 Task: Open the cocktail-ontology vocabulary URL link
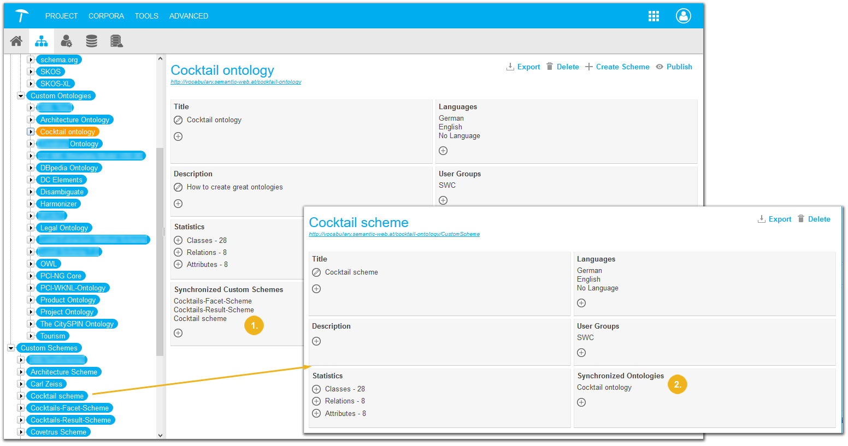(x=236, y=82)
